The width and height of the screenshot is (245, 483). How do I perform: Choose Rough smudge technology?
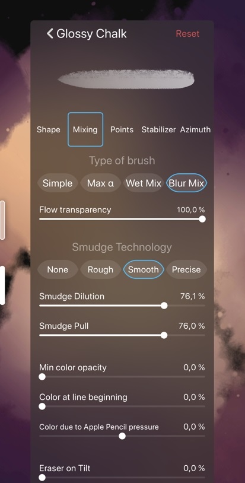point(100,269)
